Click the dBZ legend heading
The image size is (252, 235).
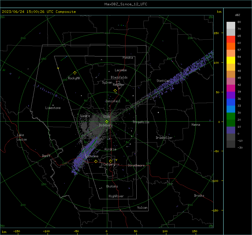pos(237,15)
